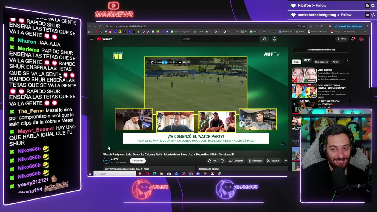Open File Explorer from the taskbar

[x=162, y=174]
